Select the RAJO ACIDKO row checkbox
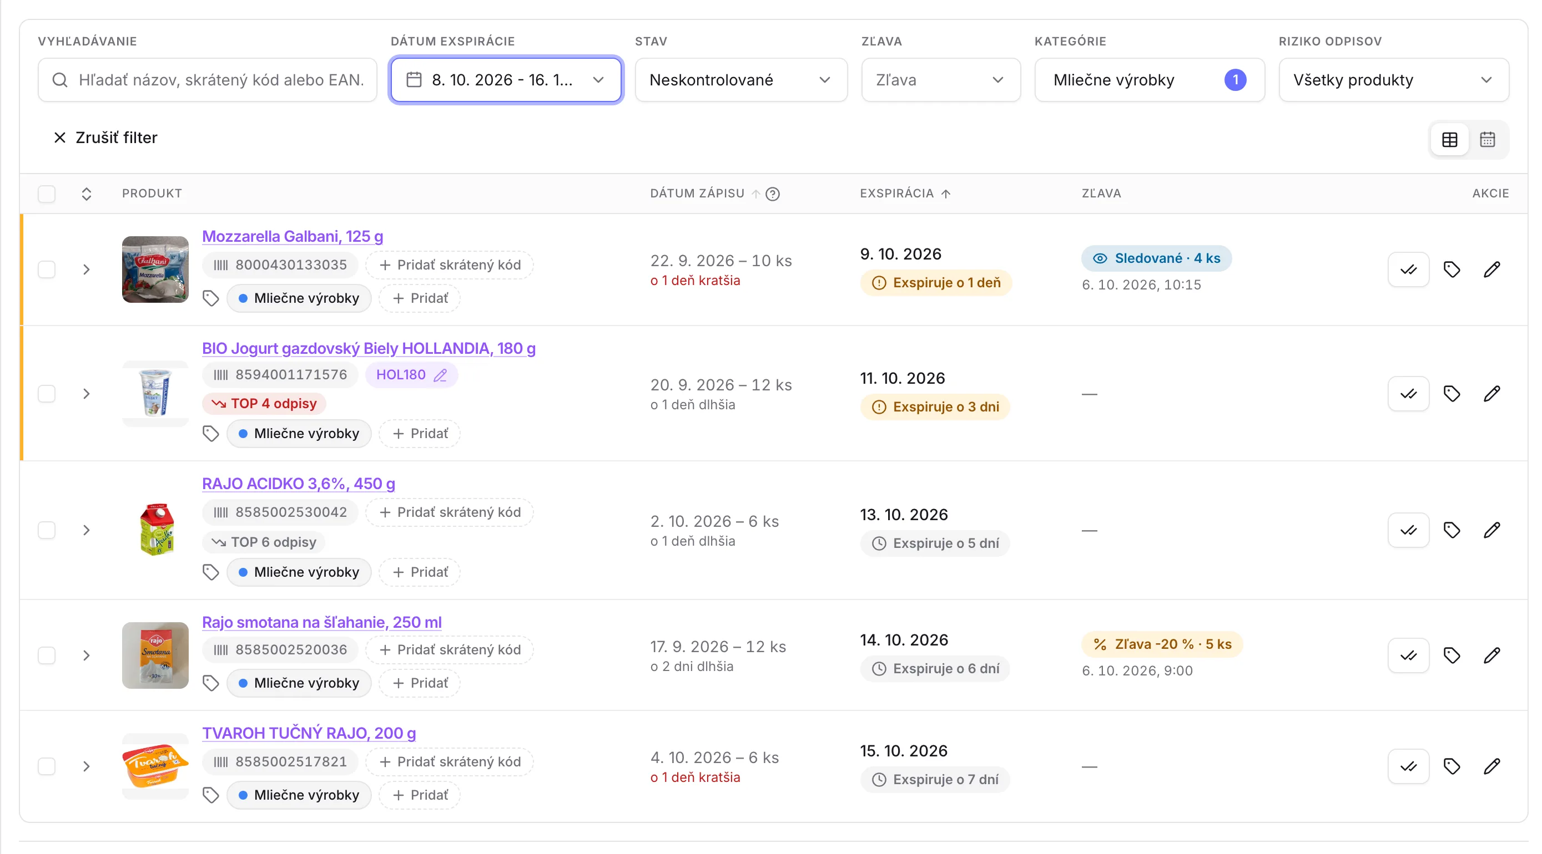Screen dimensions: 1542x854 point(47,530)
